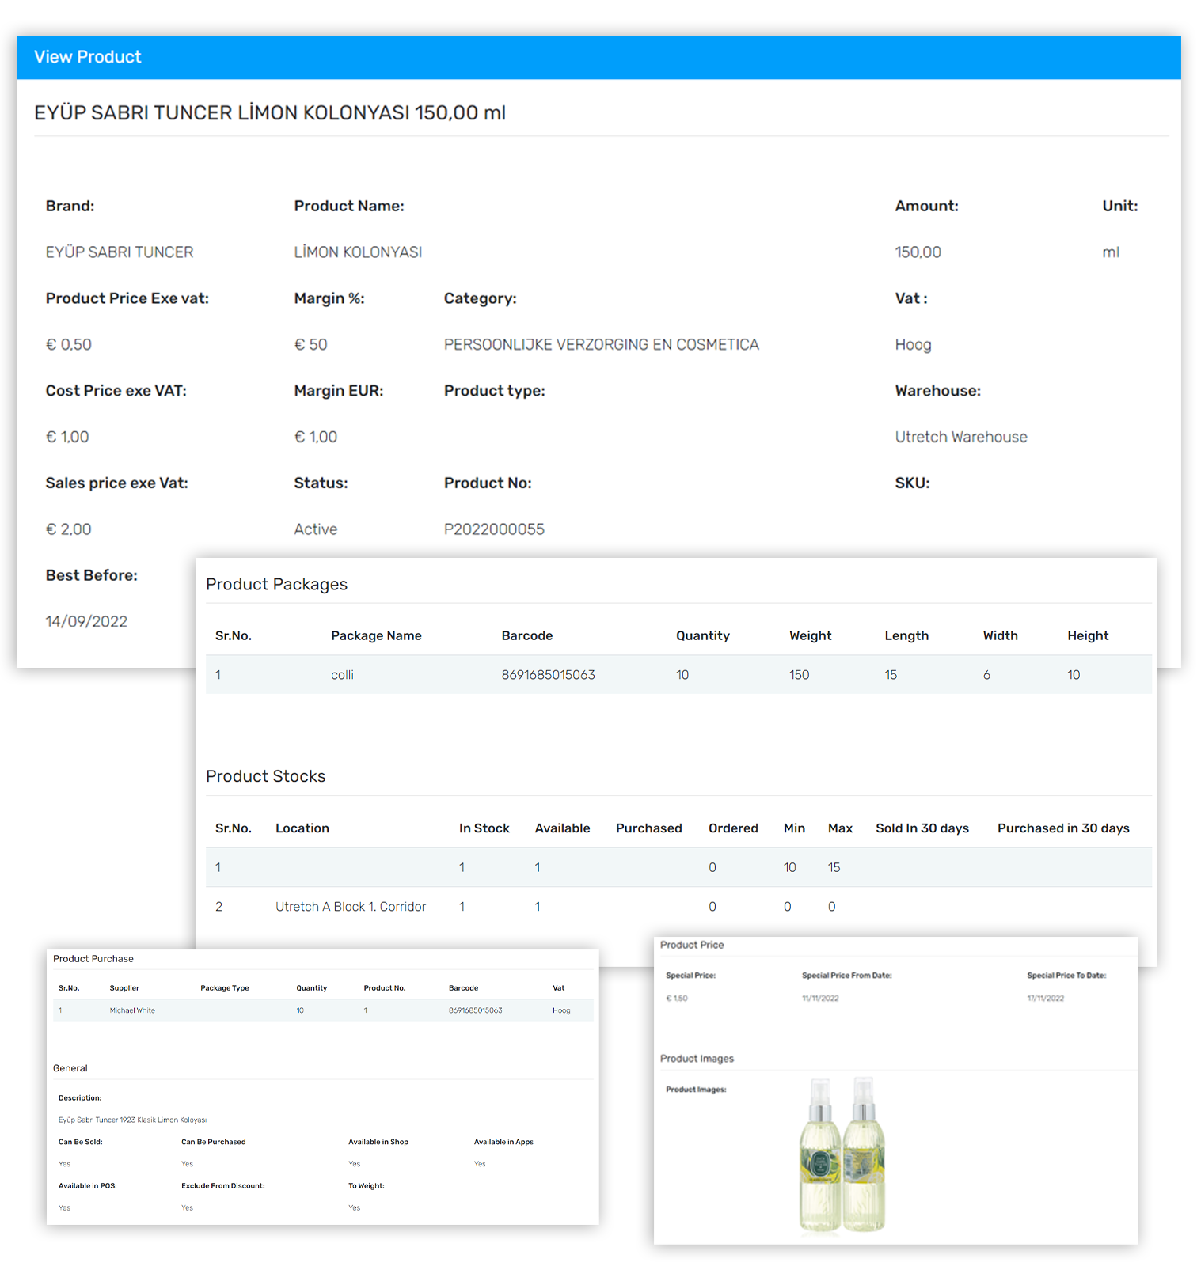1197x1266 pixels.
Task: Click the Exclude From Discount label
Action: (x=223, y=1186)
